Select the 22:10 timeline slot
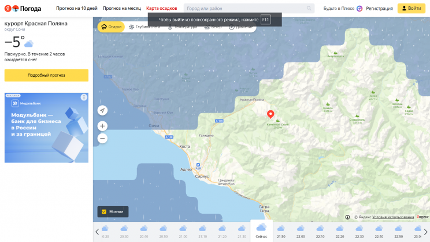Viewport: 430px width, 242px height. (x=320, y=232)
